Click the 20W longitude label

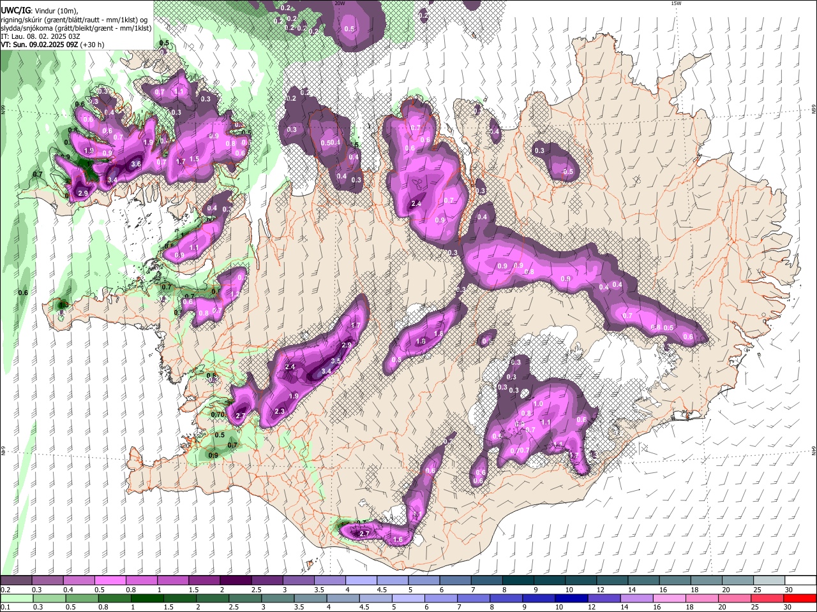point(340,3)
